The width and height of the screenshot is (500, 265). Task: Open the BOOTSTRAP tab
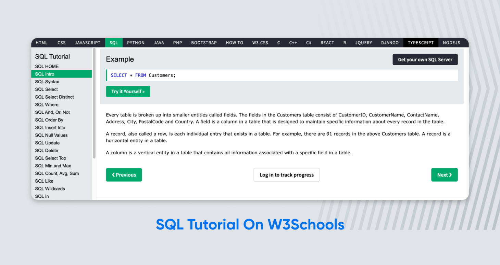204,42
